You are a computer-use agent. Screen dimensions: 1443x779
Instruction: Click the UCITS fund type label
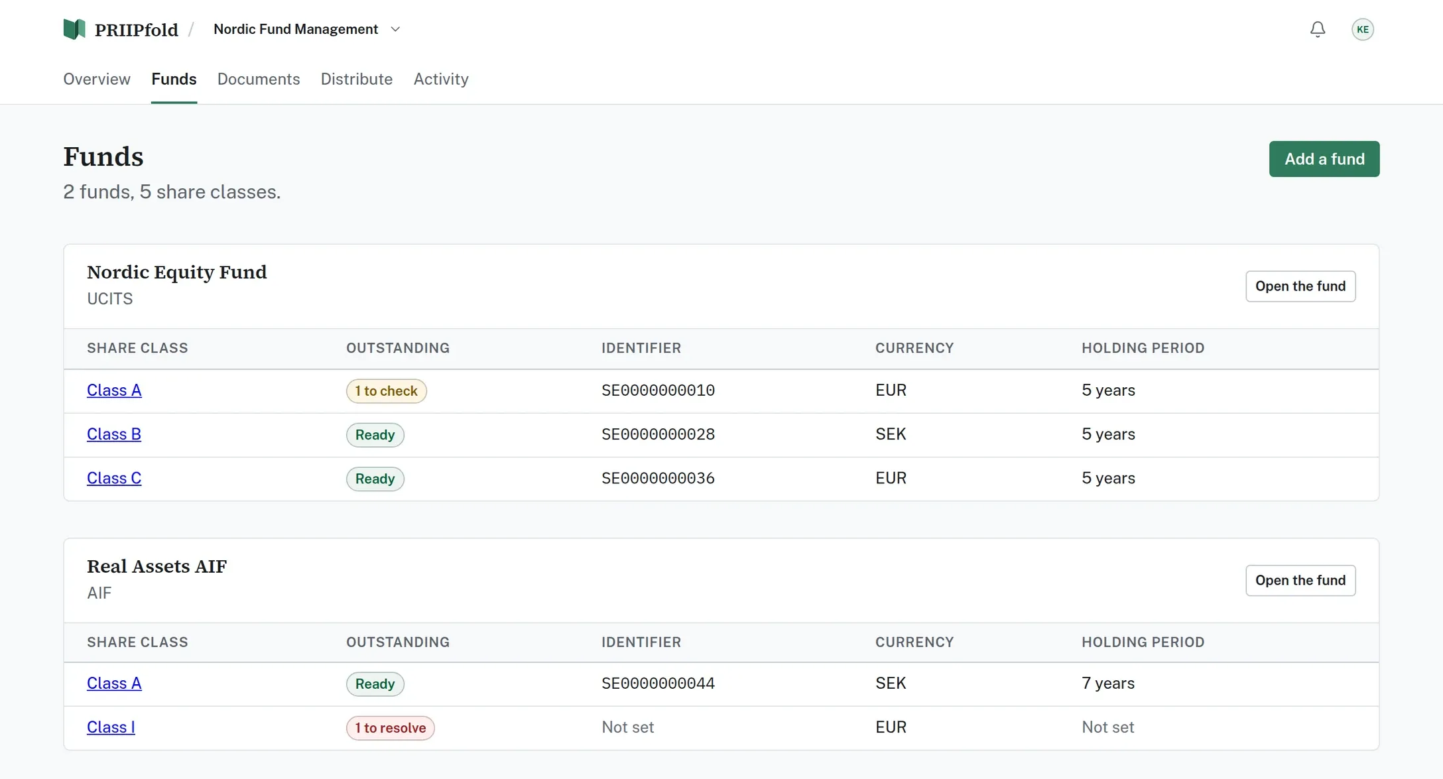click(110, 299)
